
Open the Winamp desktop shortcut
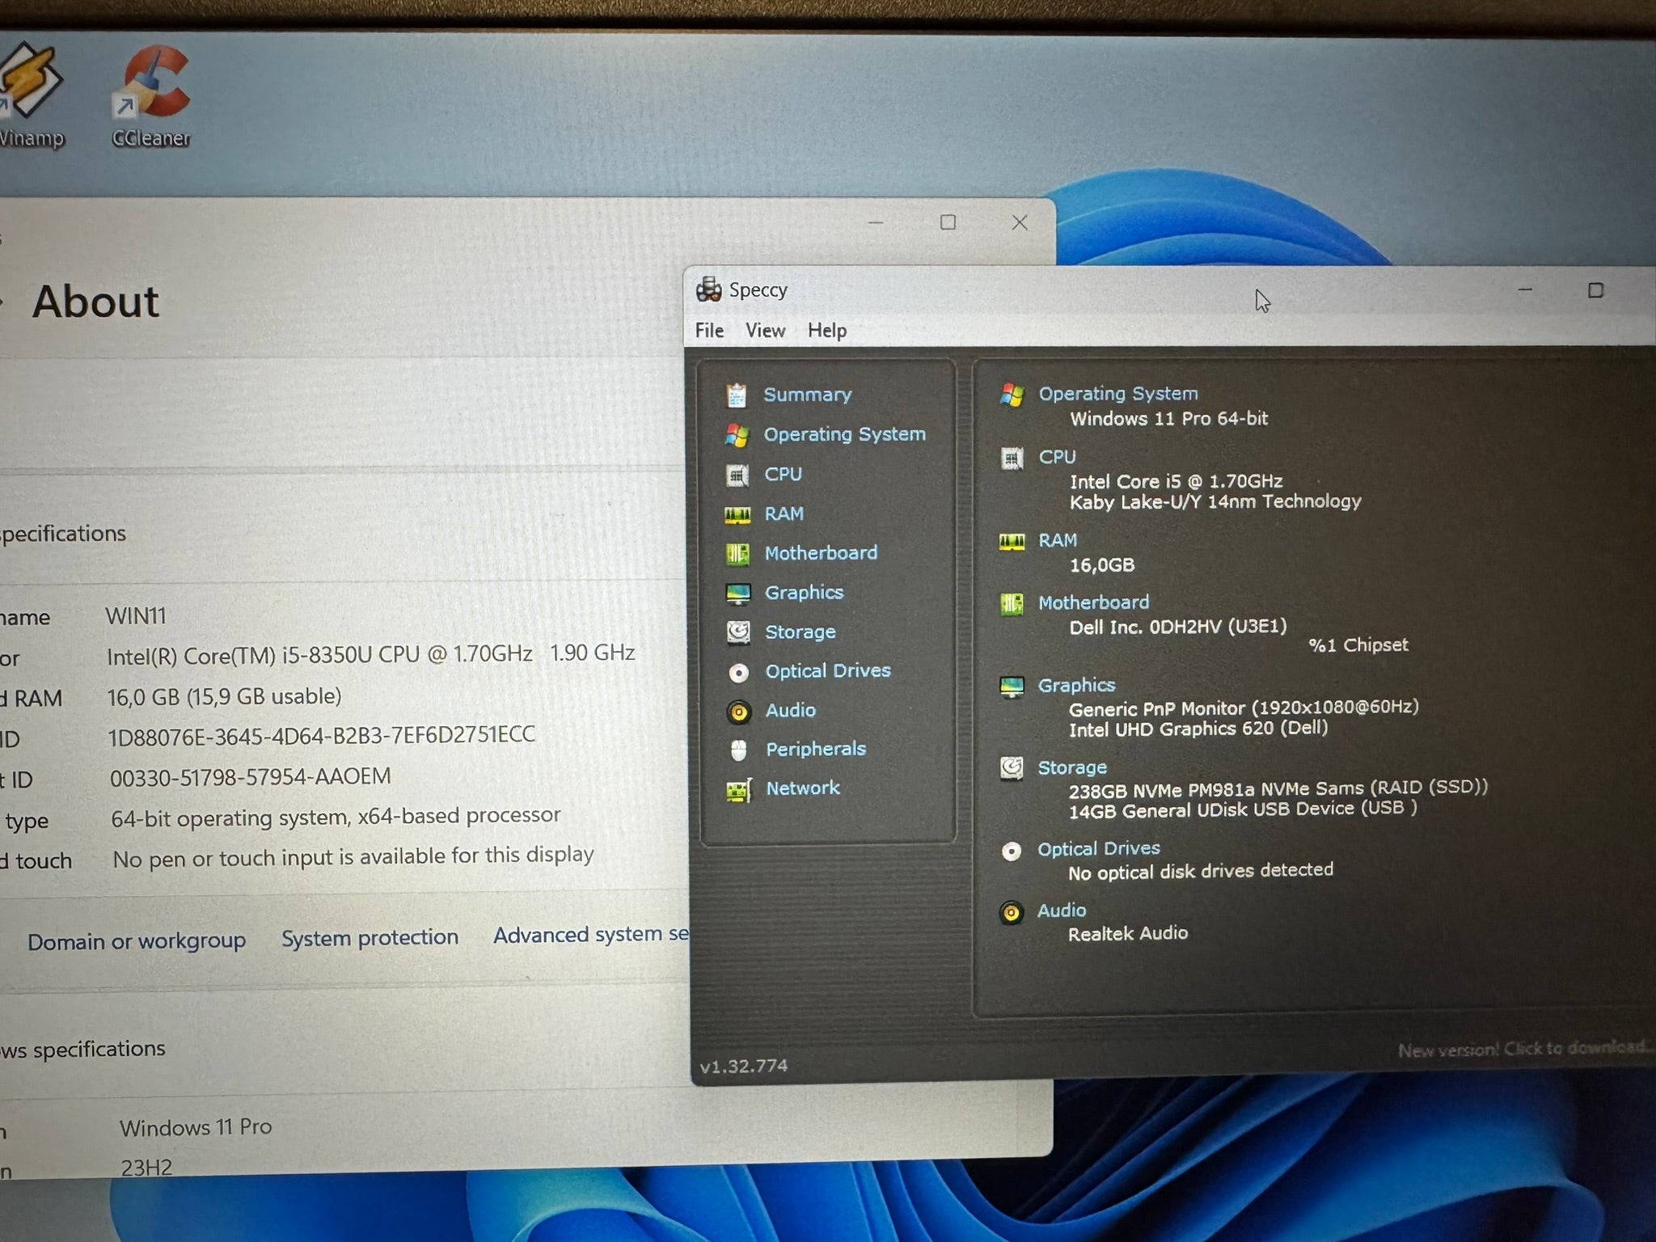tap(31, 95)
